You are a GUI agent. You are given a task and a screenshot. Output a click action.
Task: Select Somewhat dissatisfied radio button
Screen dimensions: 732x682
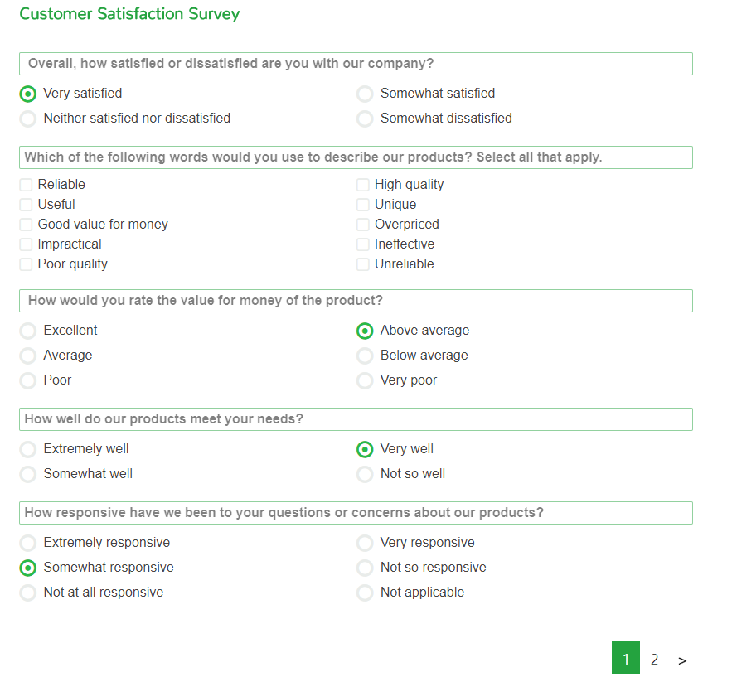pyautogui.click(x=365, y=119)
